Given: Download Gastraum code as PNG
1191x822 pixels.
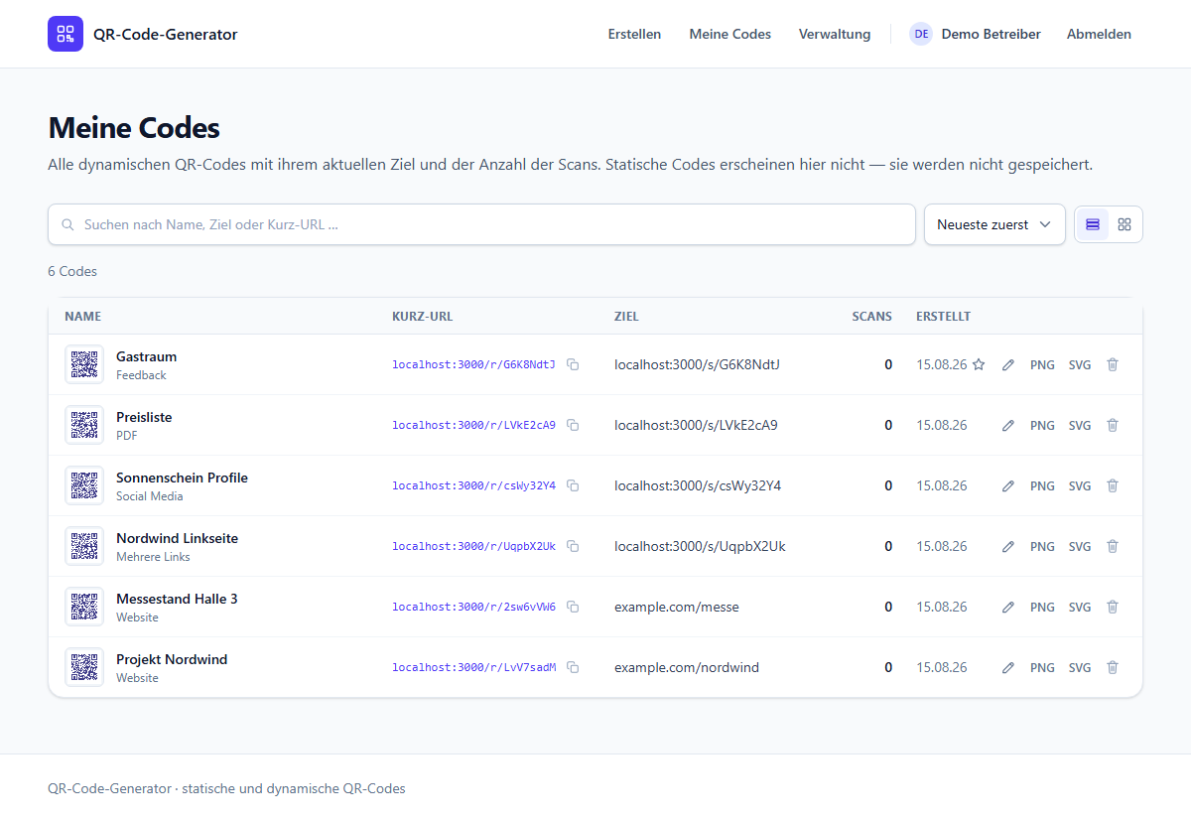Looking at the screenshot, I should (x=1042, y=364).
